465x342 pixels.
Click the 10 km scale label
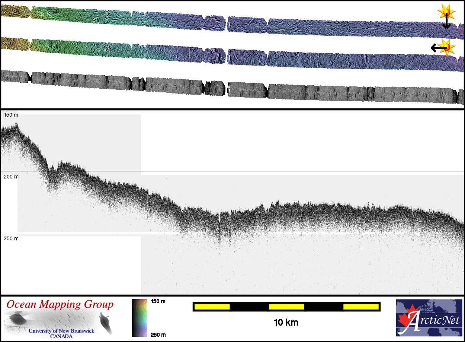pyautogui.click(x=286, y=322)
